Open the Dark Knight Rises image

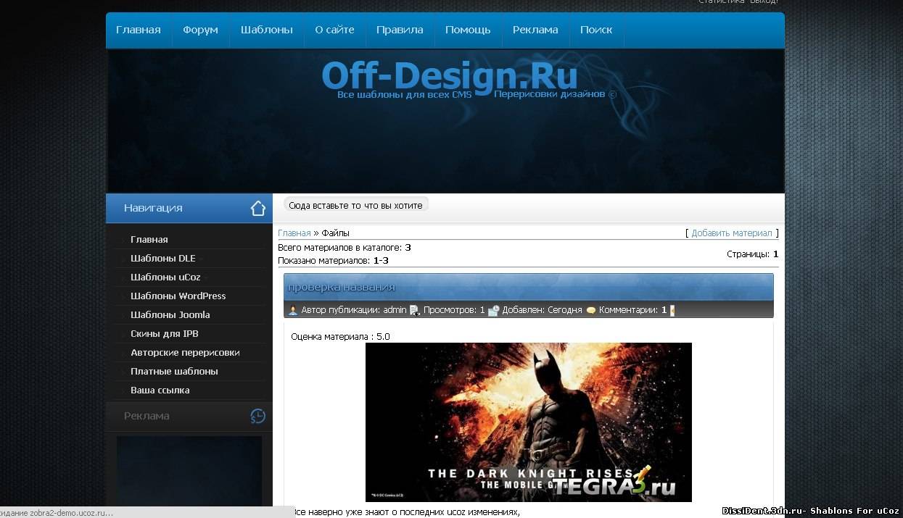(529, 422)
